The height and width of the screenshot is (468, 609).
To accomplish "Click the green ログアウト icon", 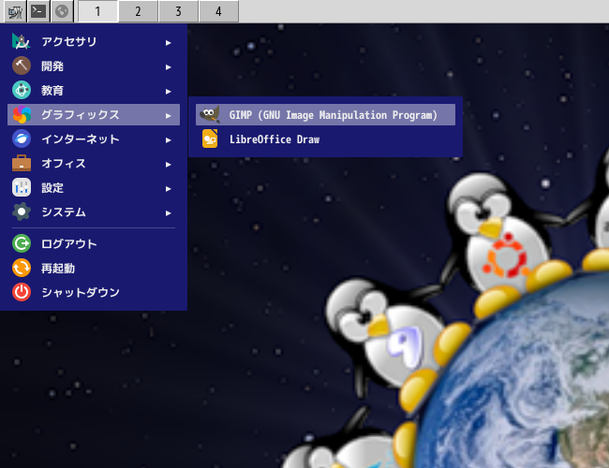I will coord(22,243).
